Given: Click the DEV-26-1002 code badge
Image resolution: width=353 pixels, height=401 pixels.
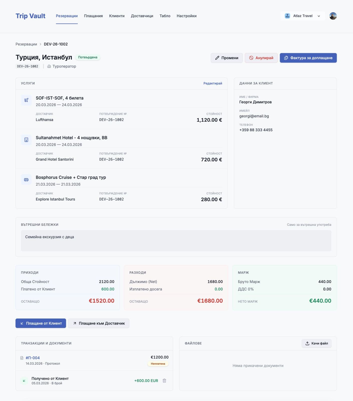Looking at the screenshot, I should coord(28,66).
